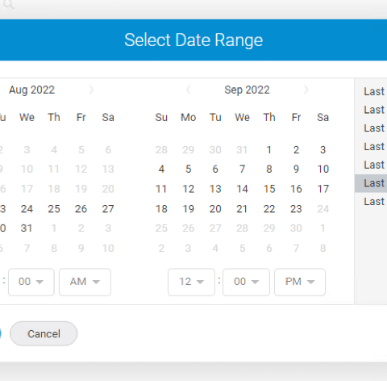387x381 pixels.
Task: Select September 1 in the calendar
Action: pyautogui.click(x=269, y=149)
